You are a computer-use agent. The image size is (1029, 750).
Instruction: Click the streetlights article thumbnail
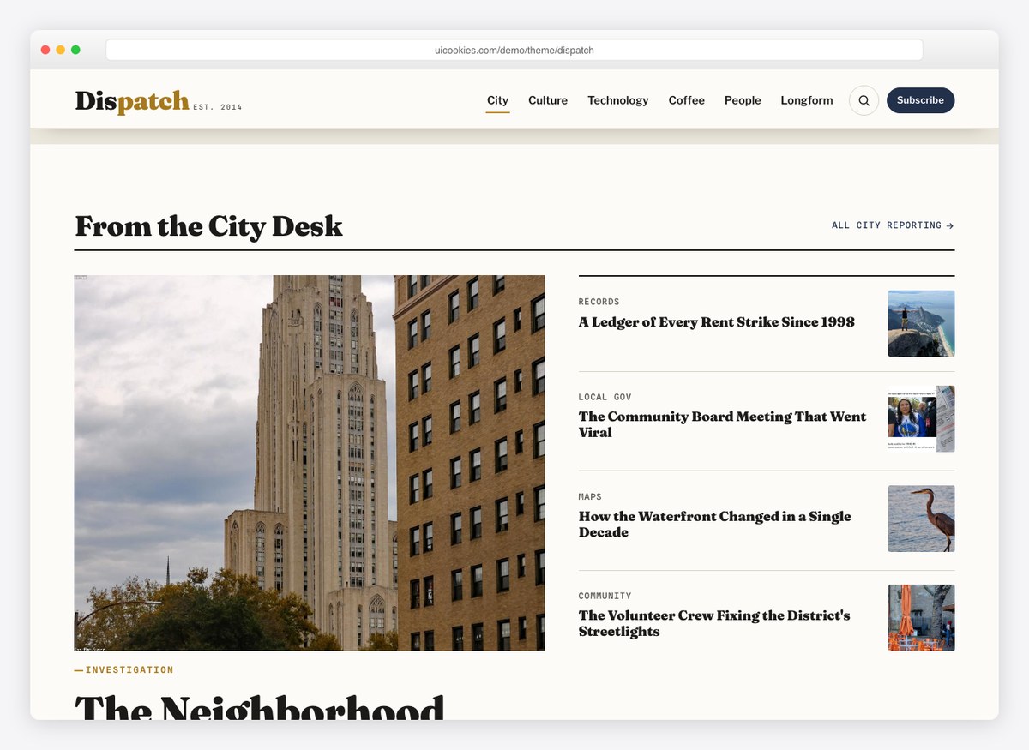click(x=921, y=617)
